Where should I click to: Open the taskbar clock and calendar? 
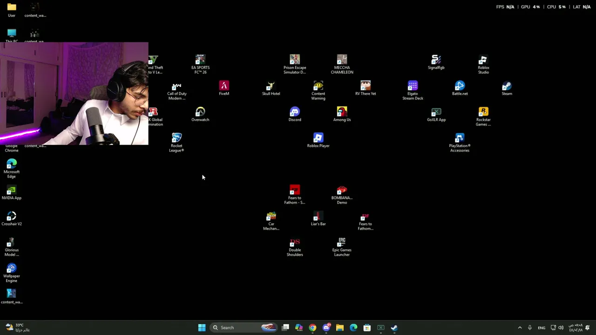pyautogui.click(x=576, y=328)
